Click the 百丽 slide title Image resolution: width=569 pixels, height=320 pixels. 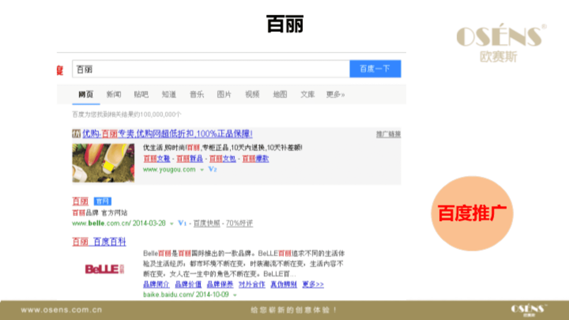[285, 24]
